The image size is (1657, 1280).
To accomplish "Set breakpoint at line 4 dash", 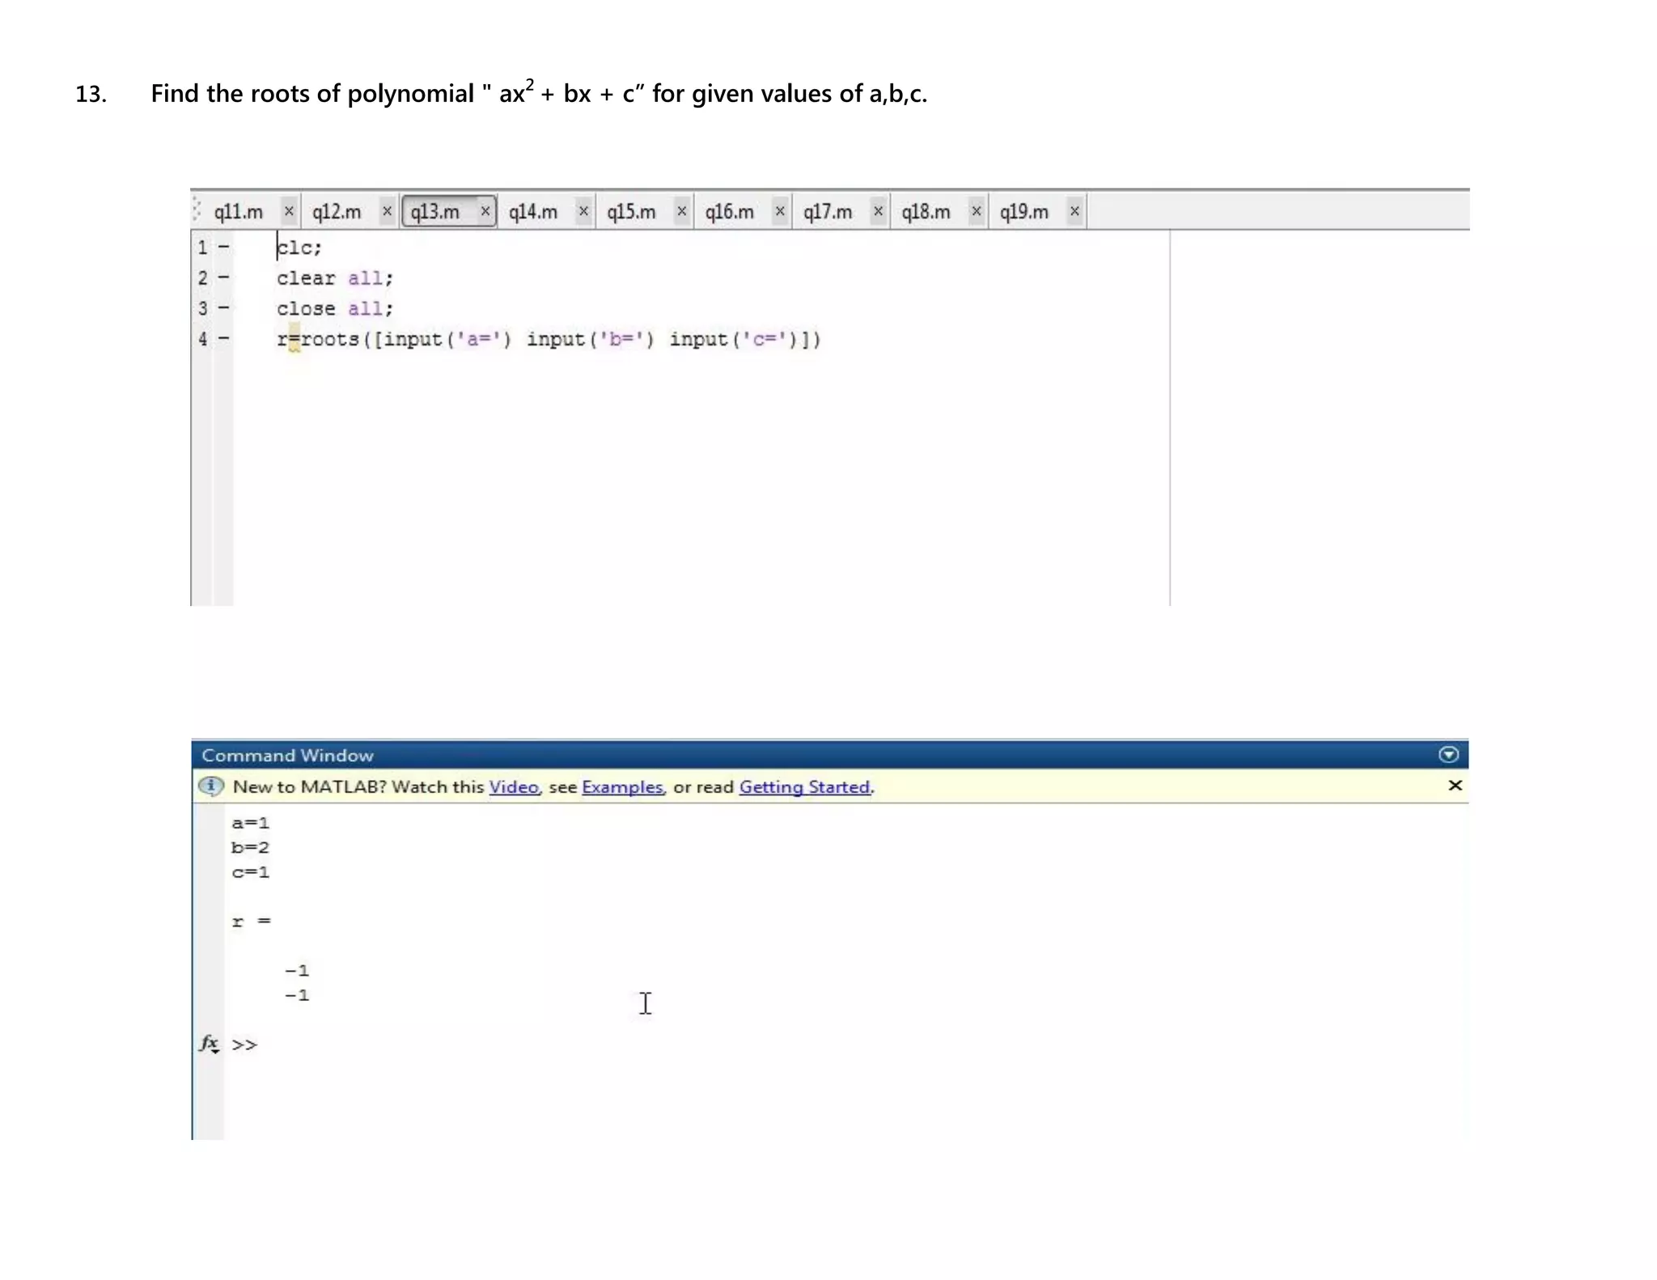I will tap(223, 339).
